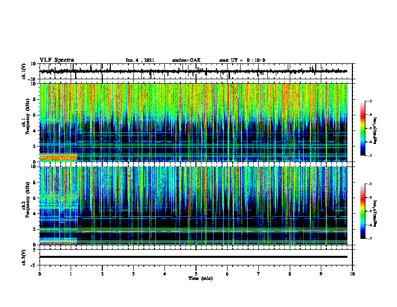397x307 pixels.
Task: Click the "-3" label on ch.2 colorbar
Action: pos(369,184)
